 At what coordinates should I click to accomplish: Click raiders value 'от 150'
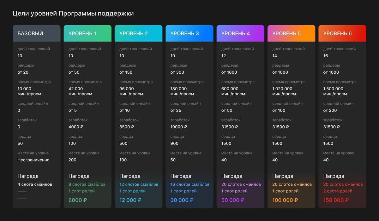tap(126, 72)
